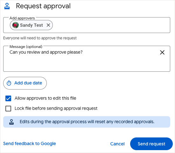Click the approval stamp icon beside the title
Viewport: 175px width, 153px height.
(7, 6)
